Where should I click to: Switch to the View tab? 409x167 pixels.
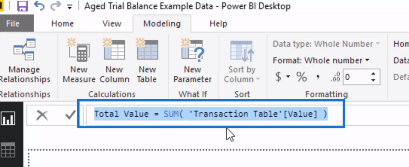pyautogui.click(x=112, y=24)
